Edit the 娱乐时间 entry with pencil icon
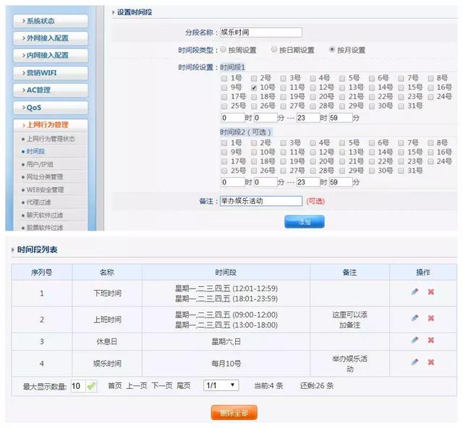 pyautogui.click(x=415, y=362)
